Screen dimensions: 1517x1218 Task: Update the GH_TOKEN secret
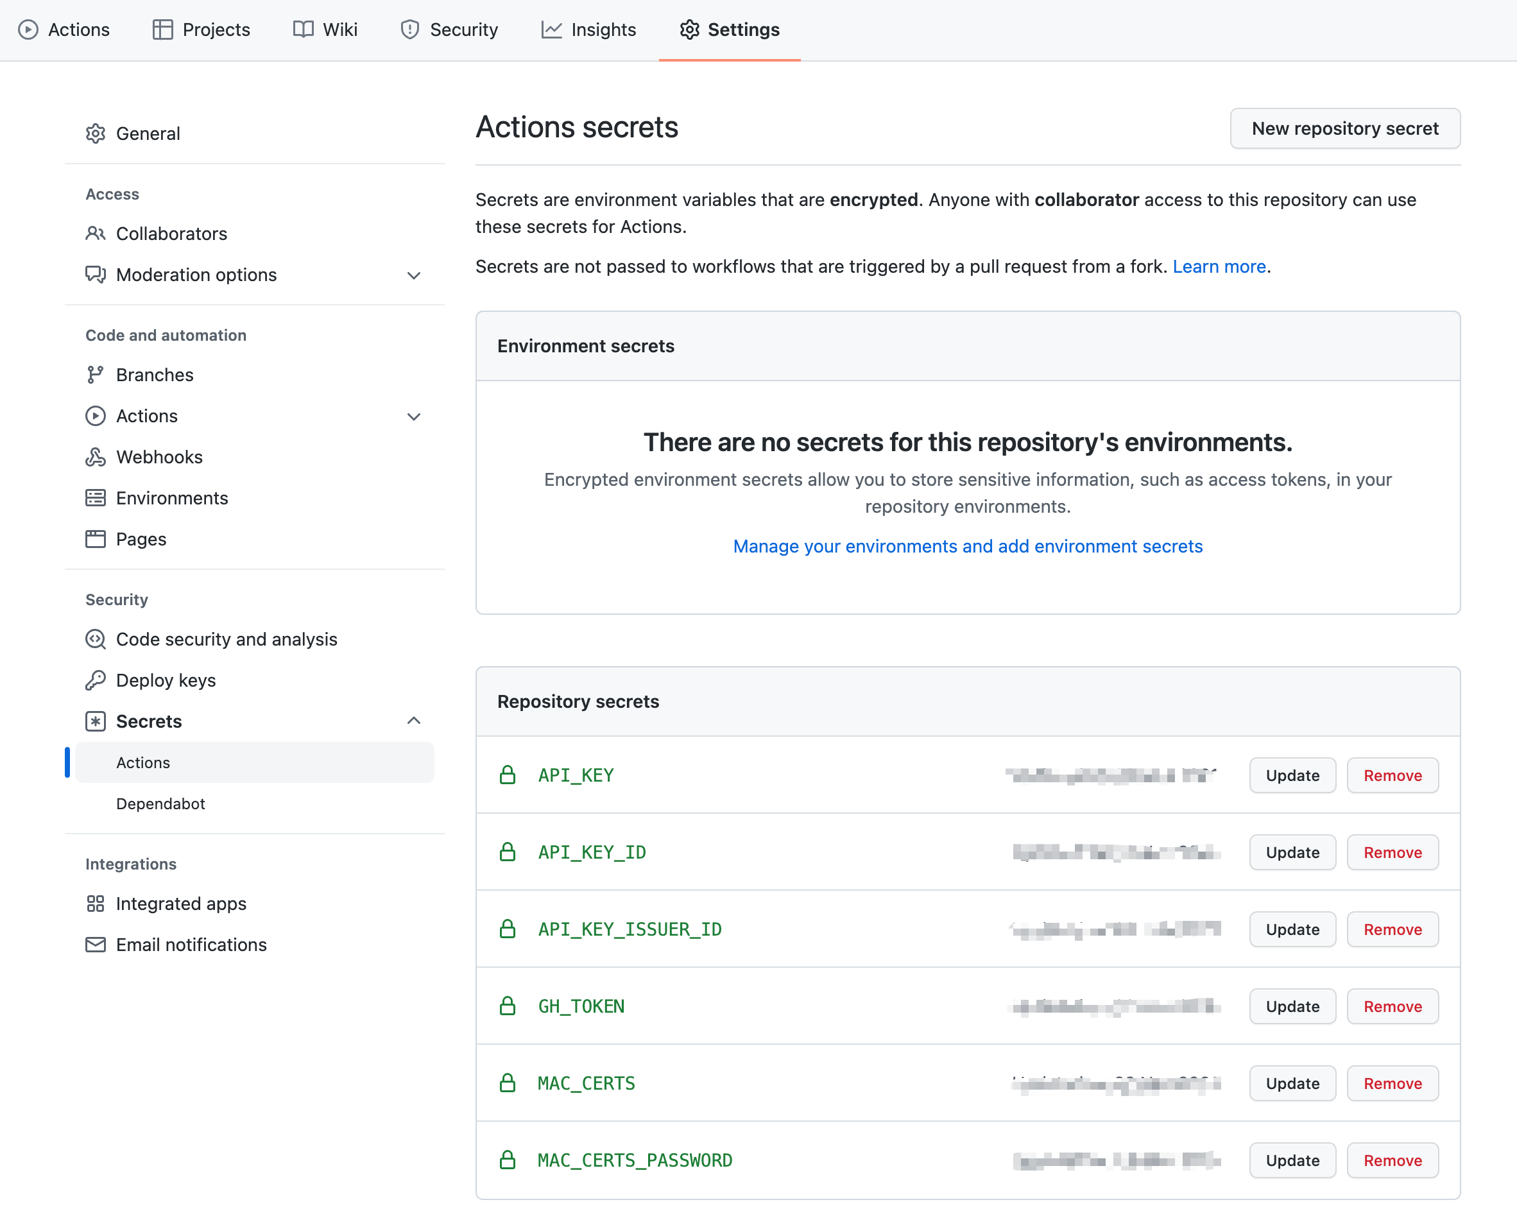click(x=1292, y=1006)
